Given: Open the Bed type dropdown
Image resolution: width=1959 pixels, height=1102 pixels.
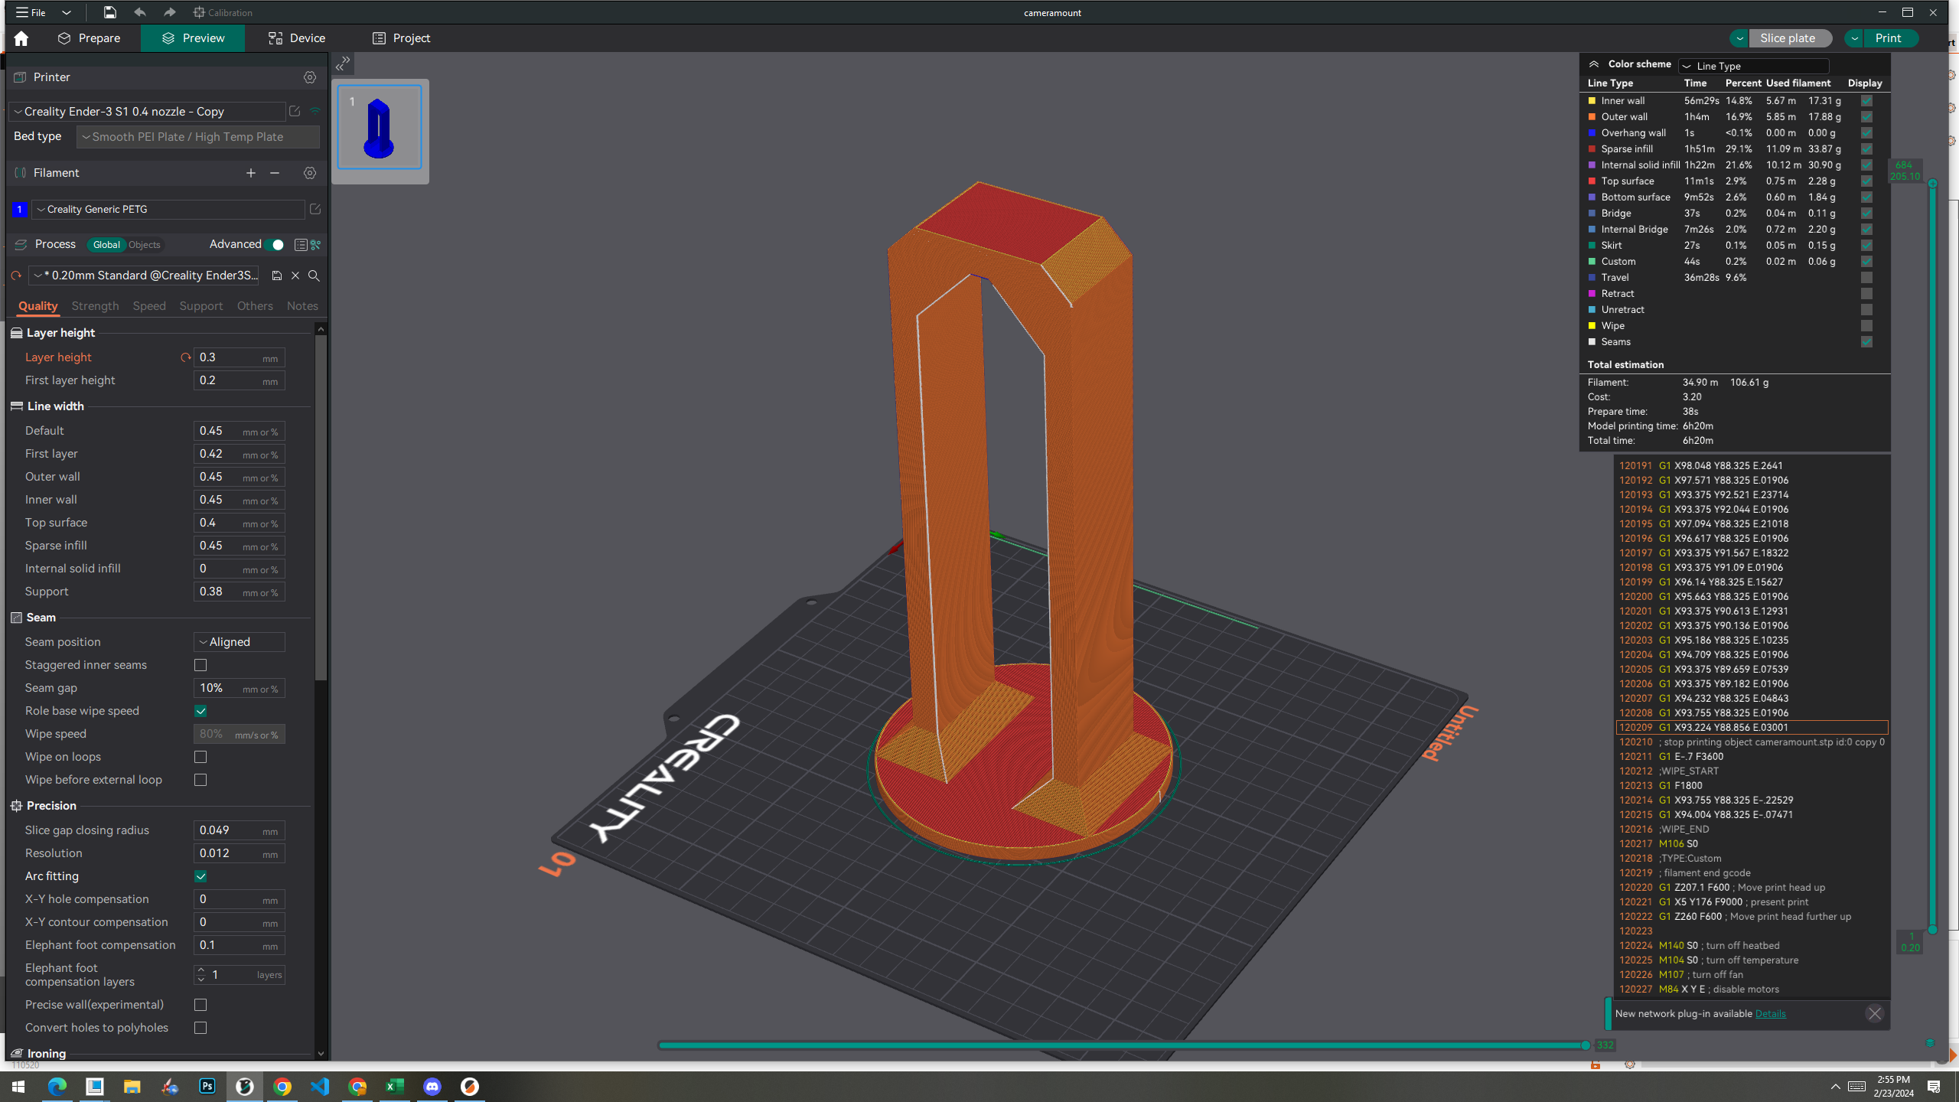Looking at the screenshot, I should [197, 136].
